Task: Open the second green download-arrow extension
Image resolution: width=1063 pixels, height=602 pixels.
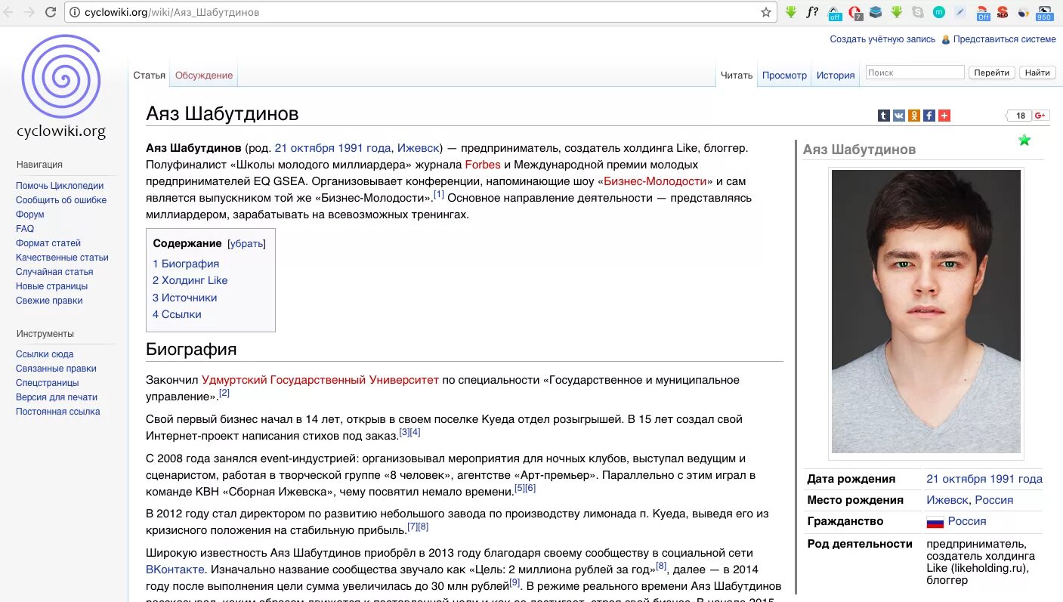Action: tap(897, 12)
